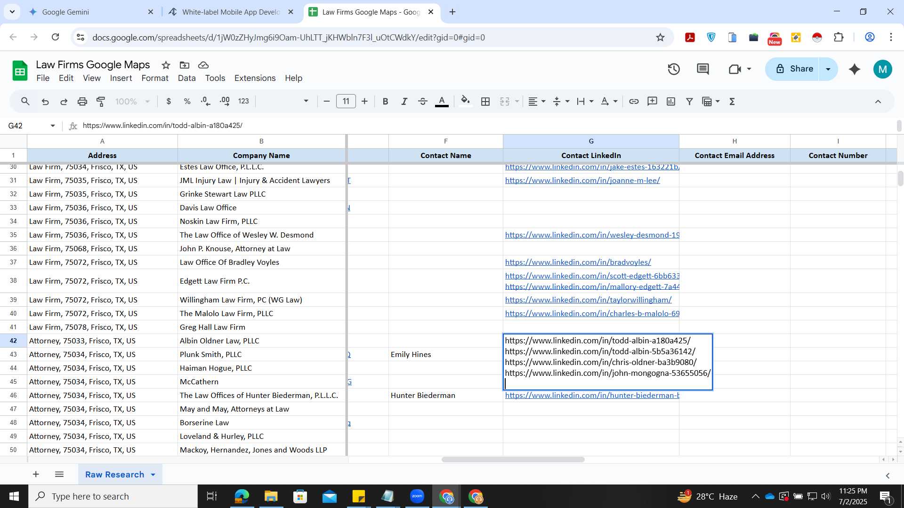Print the spreadsheet

click(x=82, y=101)
